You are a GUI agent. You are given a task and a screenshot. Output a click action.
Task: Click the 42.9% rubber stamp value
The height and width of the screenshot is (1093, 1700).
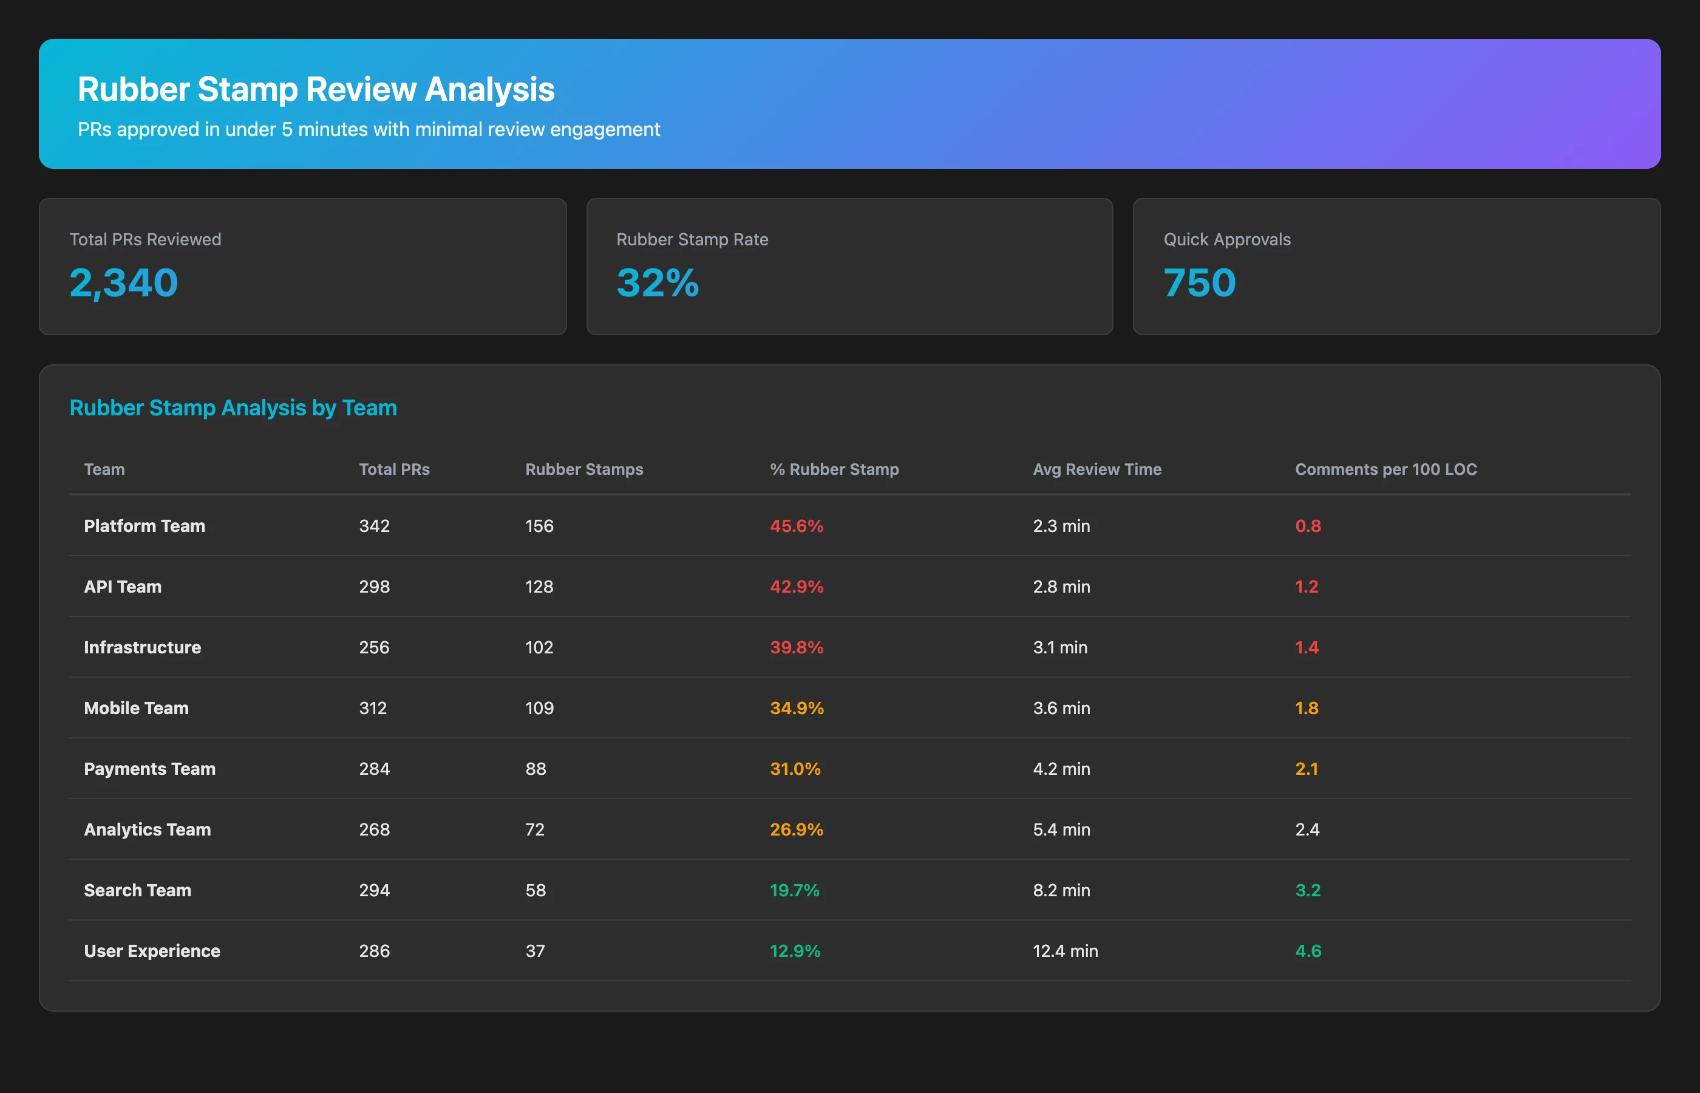[796, 587]
